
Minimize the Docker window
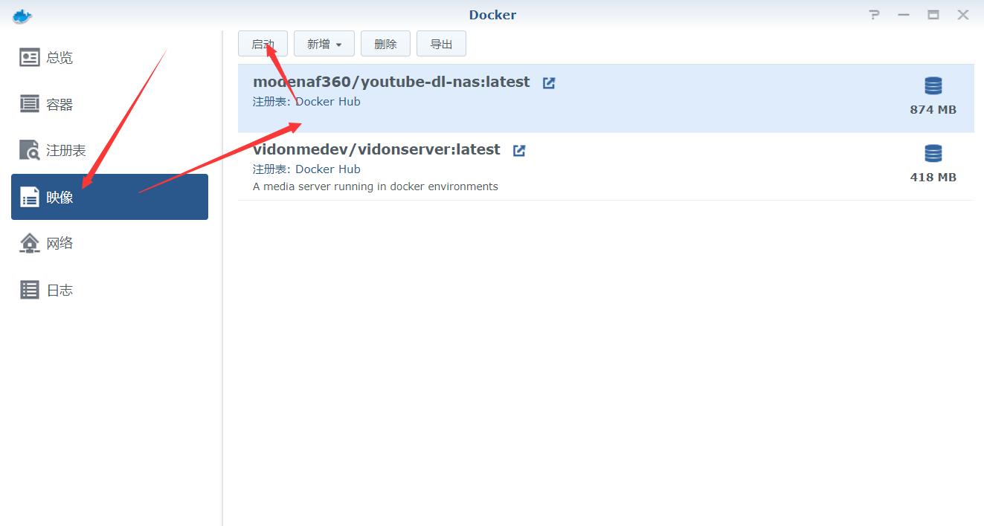[x=904, y=15]
